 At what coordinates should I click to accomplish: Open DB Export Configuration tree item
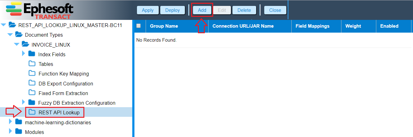(x=66, y=84)
